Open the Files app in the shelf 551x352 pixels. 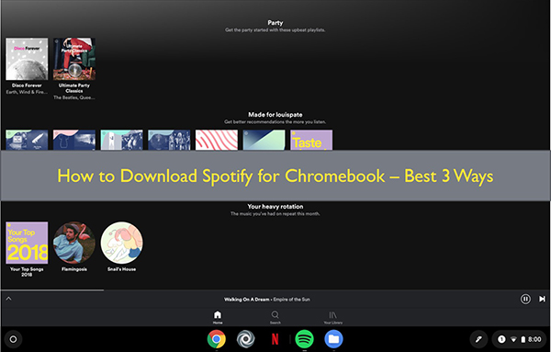[333, 339]
